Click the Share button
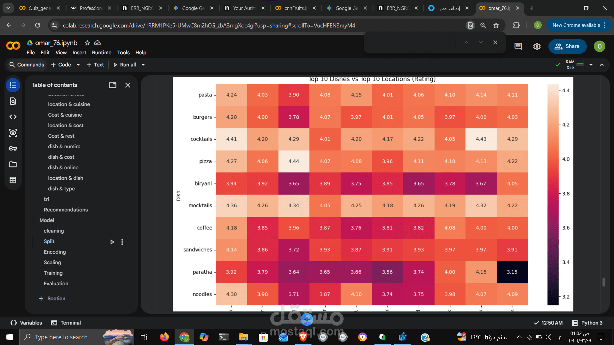 tap(567, 47)
